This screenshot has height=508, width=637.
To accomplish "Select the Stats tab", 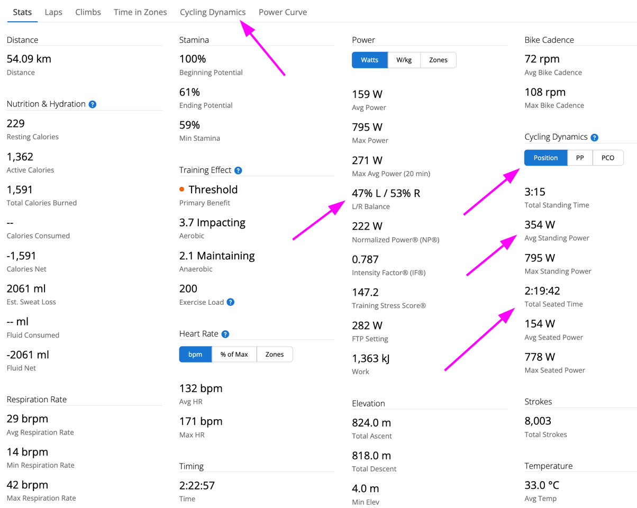I will pos(22,12).
